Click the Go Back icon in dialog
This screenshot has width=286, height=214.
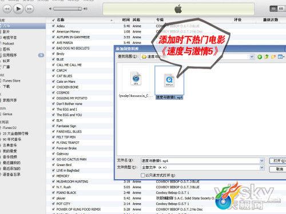260,56
